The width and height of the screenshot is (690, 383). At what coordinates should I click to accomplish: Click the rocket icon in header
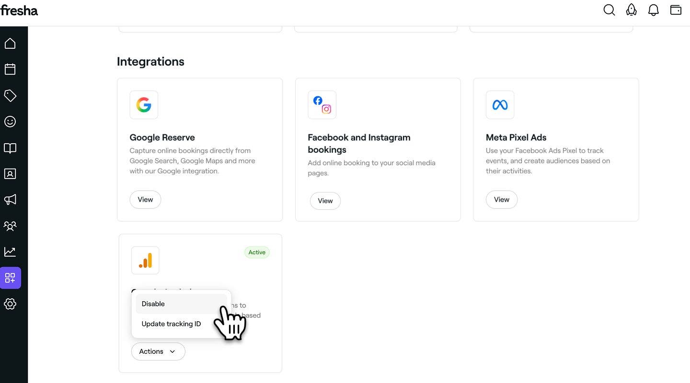pos(632,10)
